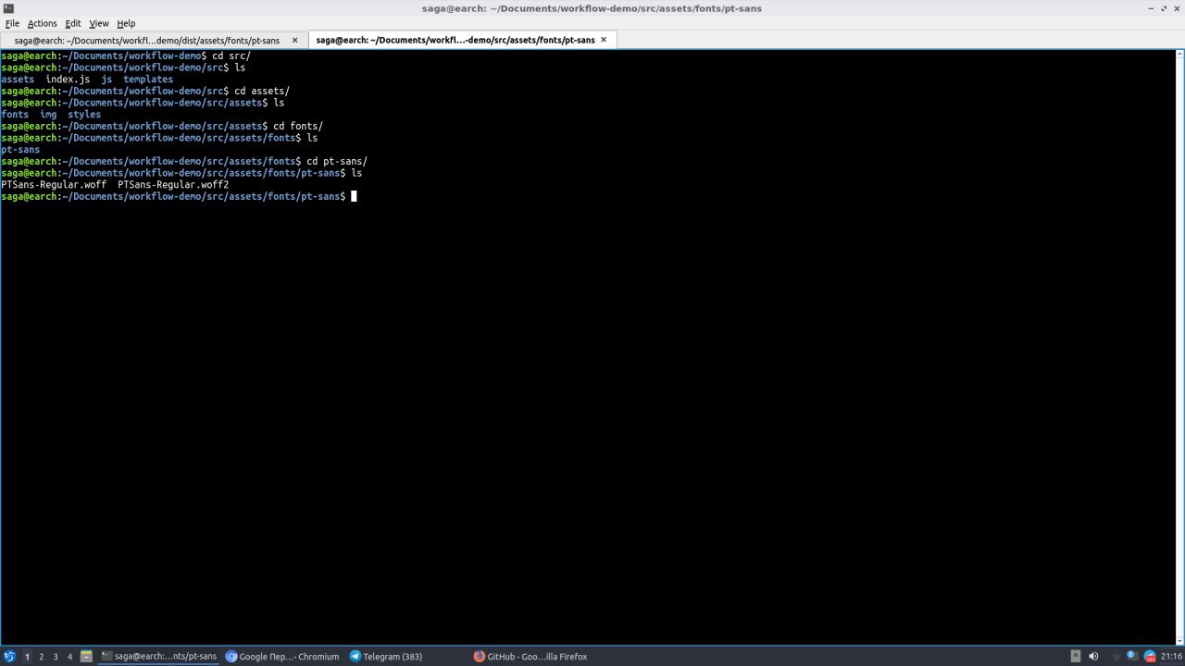1185x666 pixels.
Task: Click the Firefox icon in the taskbar
Action: pyautogui.click(x=480, y=657)
